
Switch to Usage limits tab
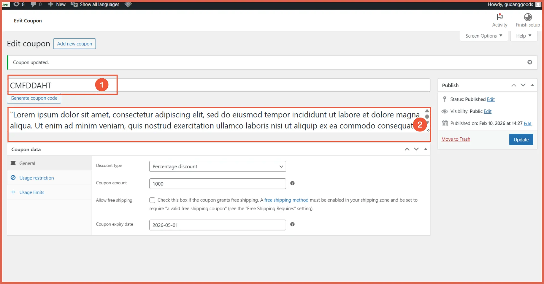[x=32, y=192]
